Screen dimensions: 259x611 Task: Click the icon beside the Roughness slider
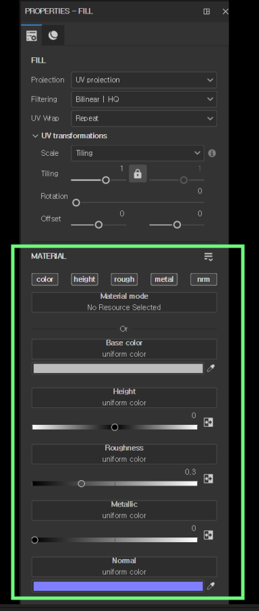point(208,479)
